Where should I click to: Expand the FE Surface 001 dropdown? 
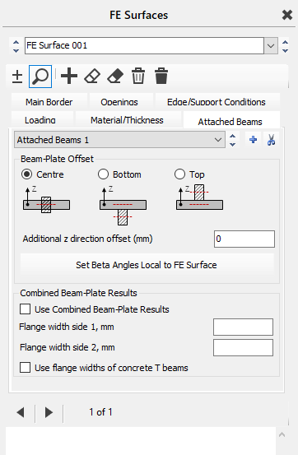click(271, 45)
